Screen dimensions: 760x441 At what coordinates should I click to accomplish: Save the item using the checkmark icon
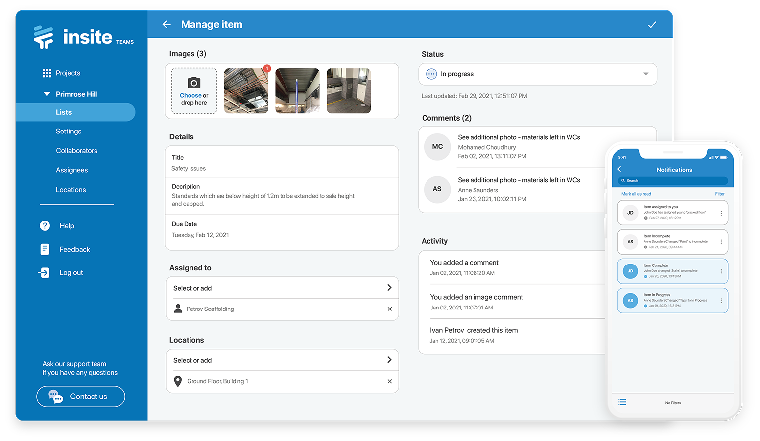(x=652, y=24)
